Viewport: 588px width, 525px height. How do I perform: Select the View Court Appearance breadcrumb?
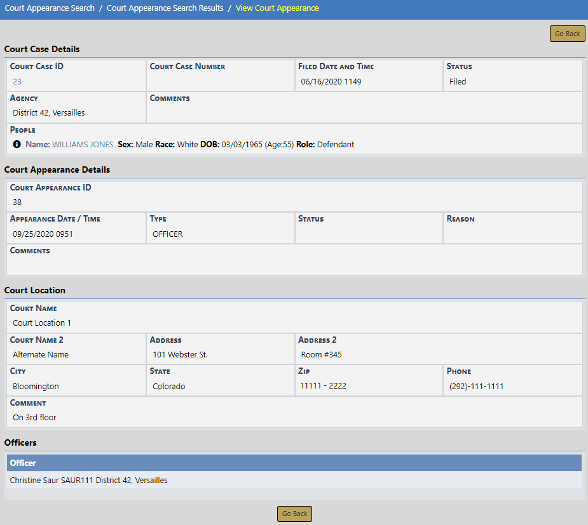pyautogui.click(x=277, y=8)
